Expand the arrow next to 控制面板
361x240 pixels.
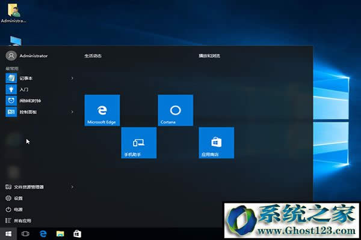pyautogui.click(x=72, y=112)
